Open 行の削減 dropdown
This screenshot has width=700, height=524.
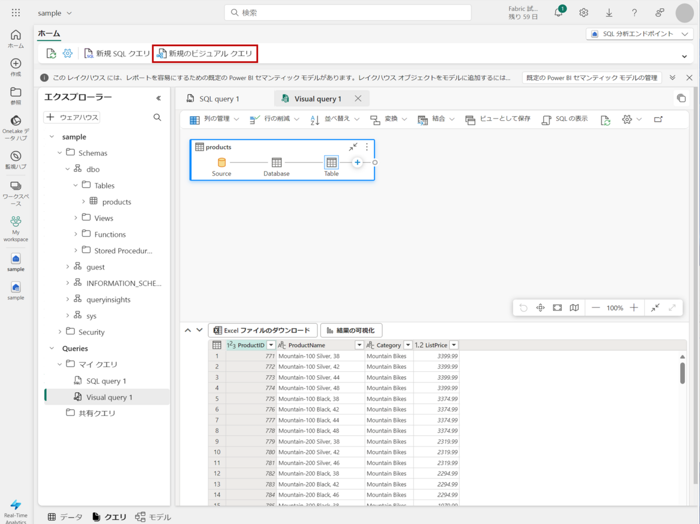[x=274, y=119]
